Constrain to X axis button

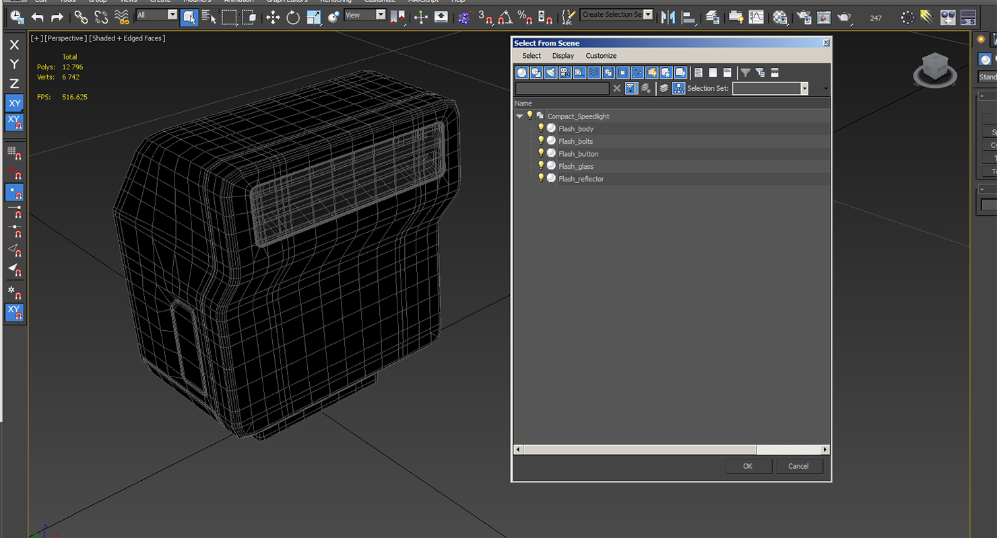tap(14, 46)
